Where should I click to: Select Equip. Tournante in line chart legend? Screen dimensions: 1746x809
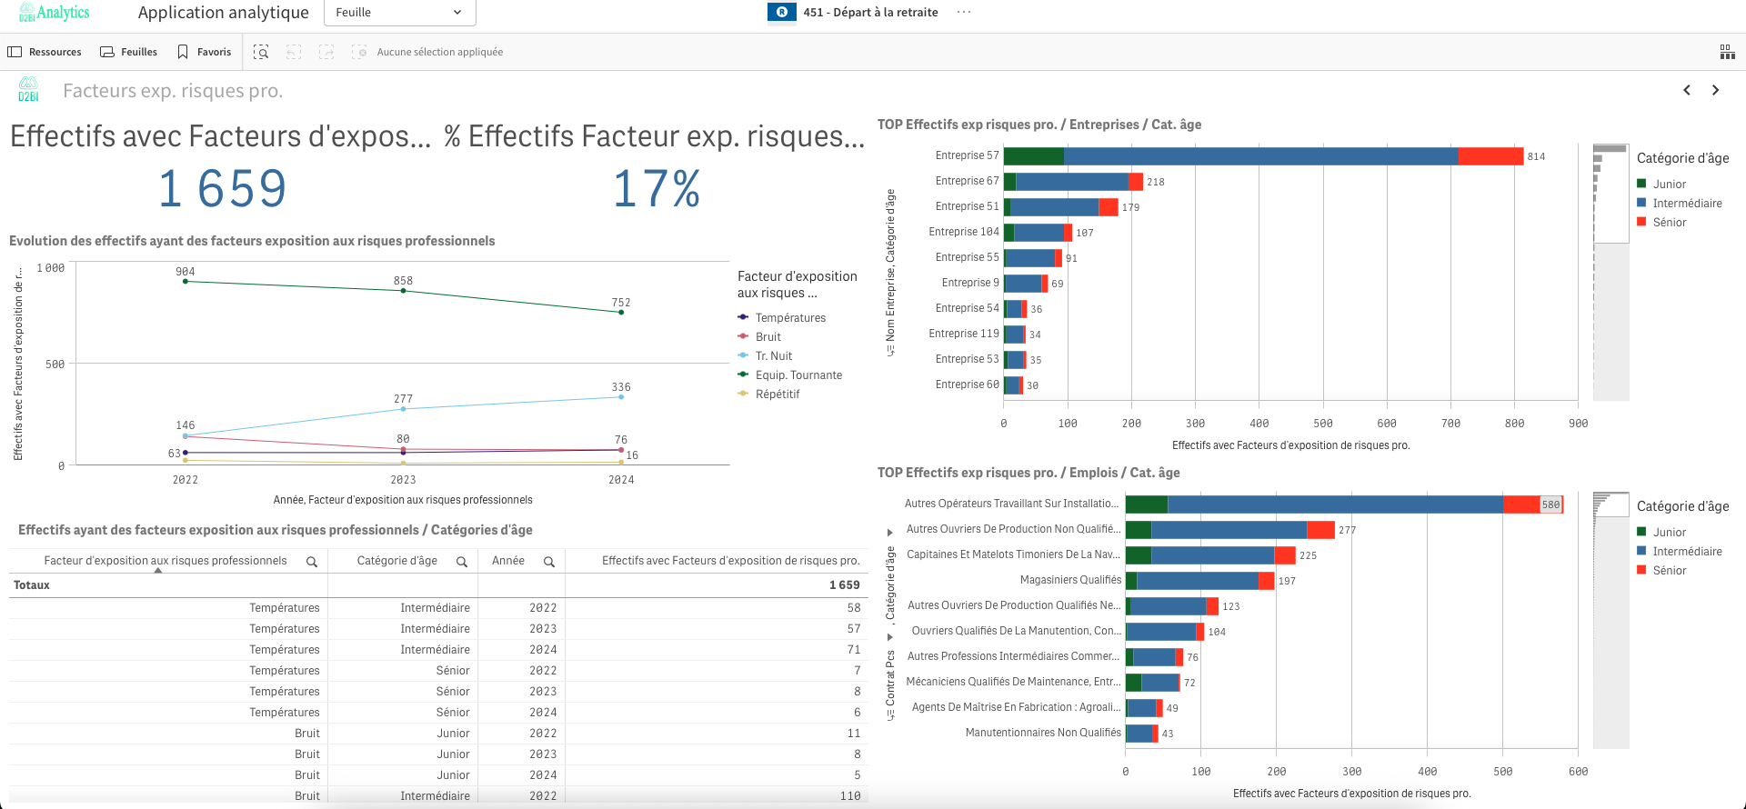(x=798, y=375)
